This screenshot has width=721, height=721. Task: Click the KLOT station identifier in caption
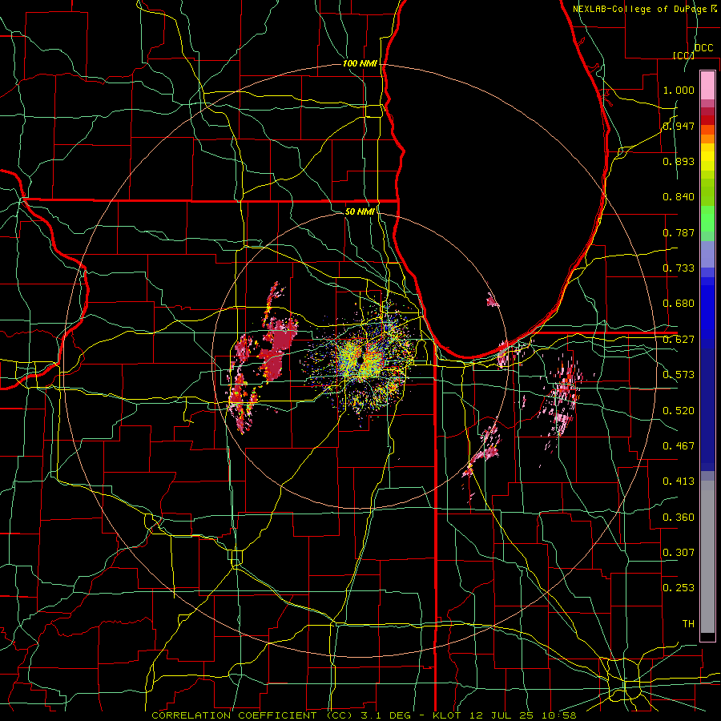pyautogui.click(x=447, y=715)
